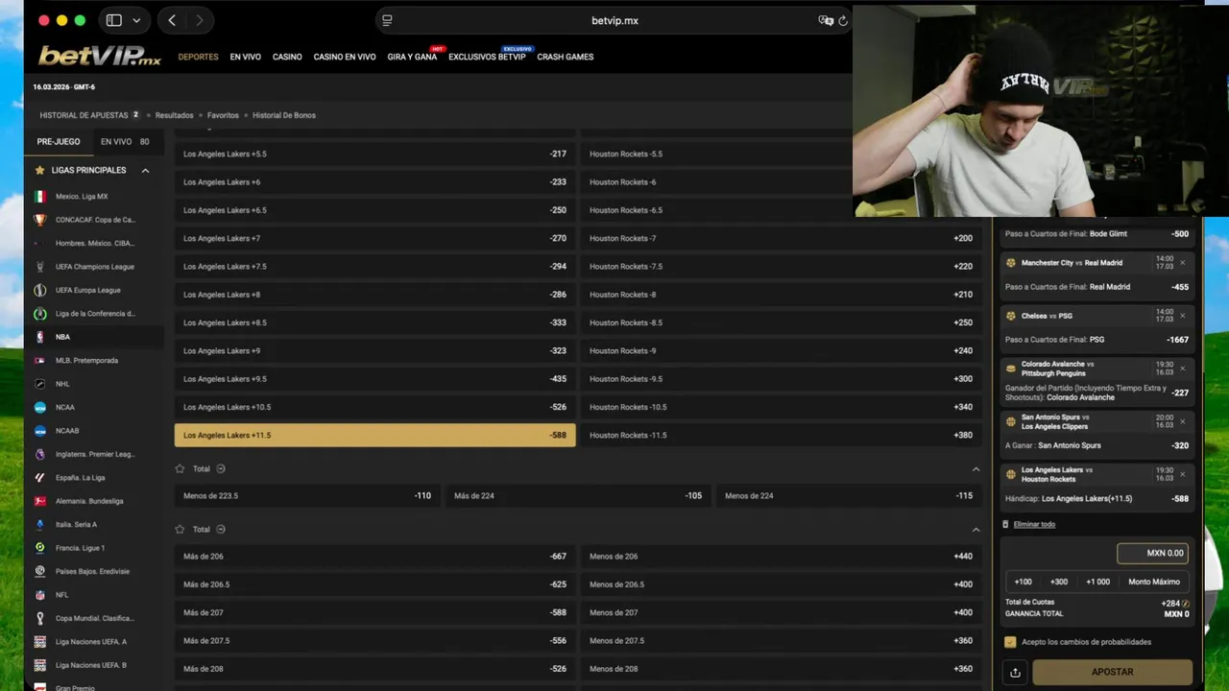Select the UEFA Europa League icon

(39, 290)
